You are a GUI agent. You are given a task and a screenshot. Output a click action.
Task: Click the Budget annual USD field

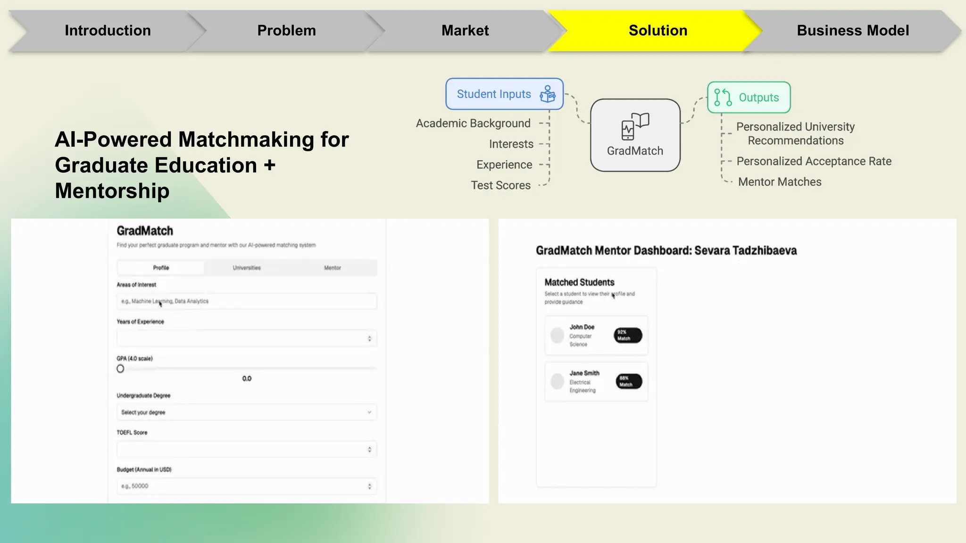(247, 486)
